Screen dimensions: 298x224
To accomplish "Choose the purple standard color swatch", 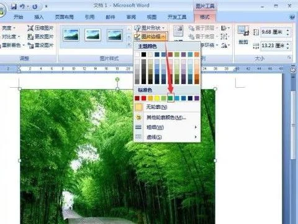I will (197, 98).
